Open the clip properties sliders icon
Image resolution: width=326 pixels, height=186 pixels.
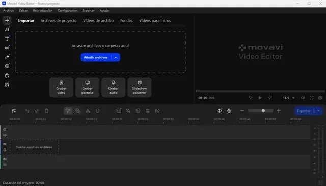148,111
